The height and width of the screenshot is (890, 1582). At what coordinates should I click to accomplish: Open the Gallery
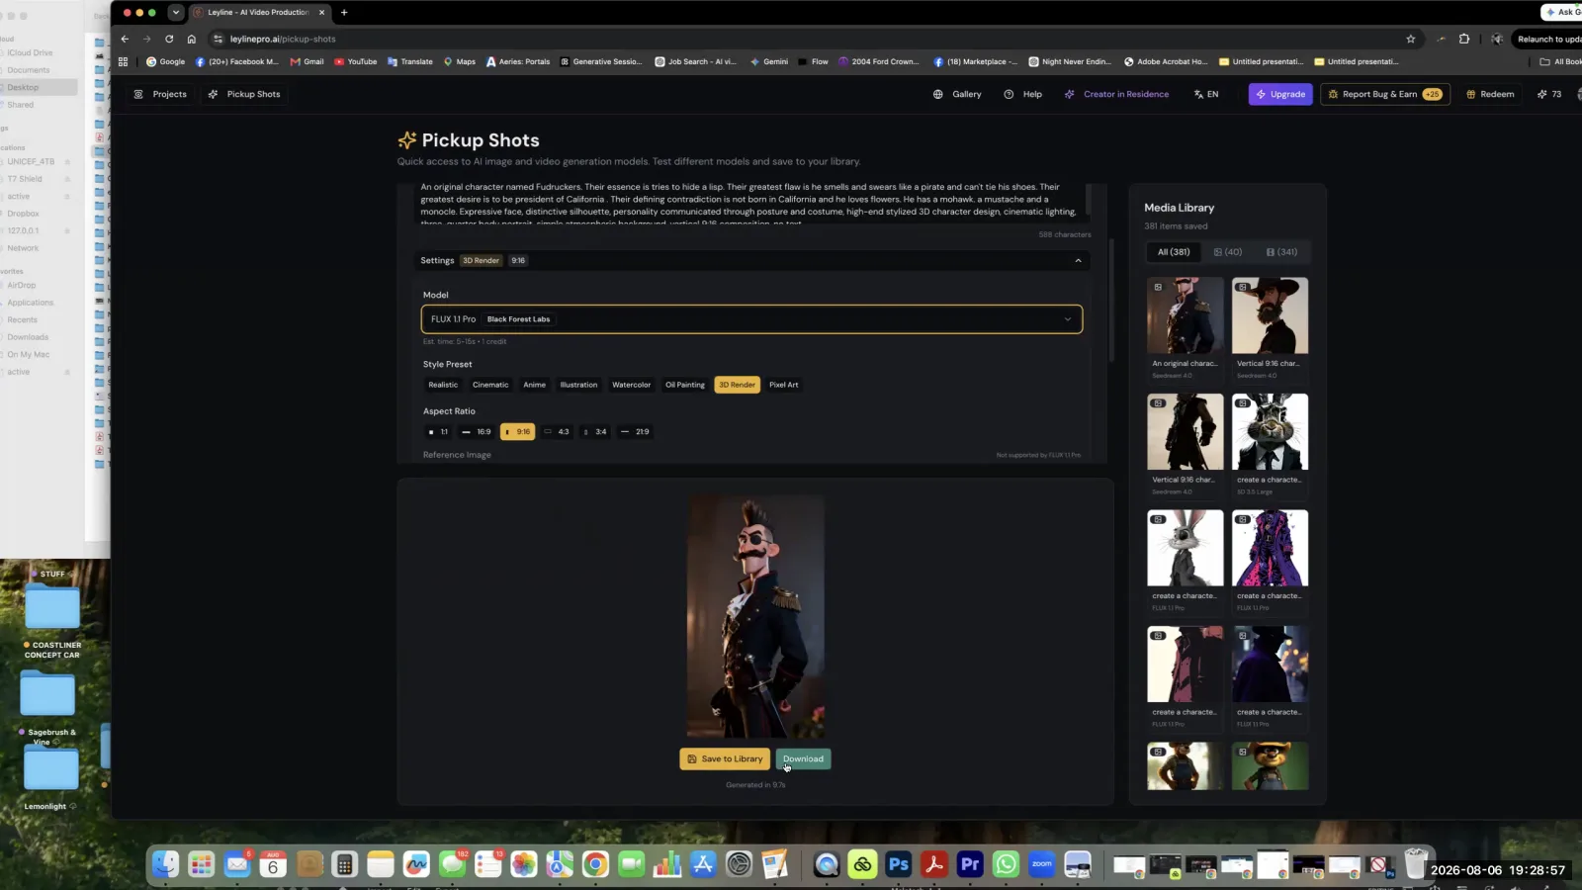pos(957,94)
